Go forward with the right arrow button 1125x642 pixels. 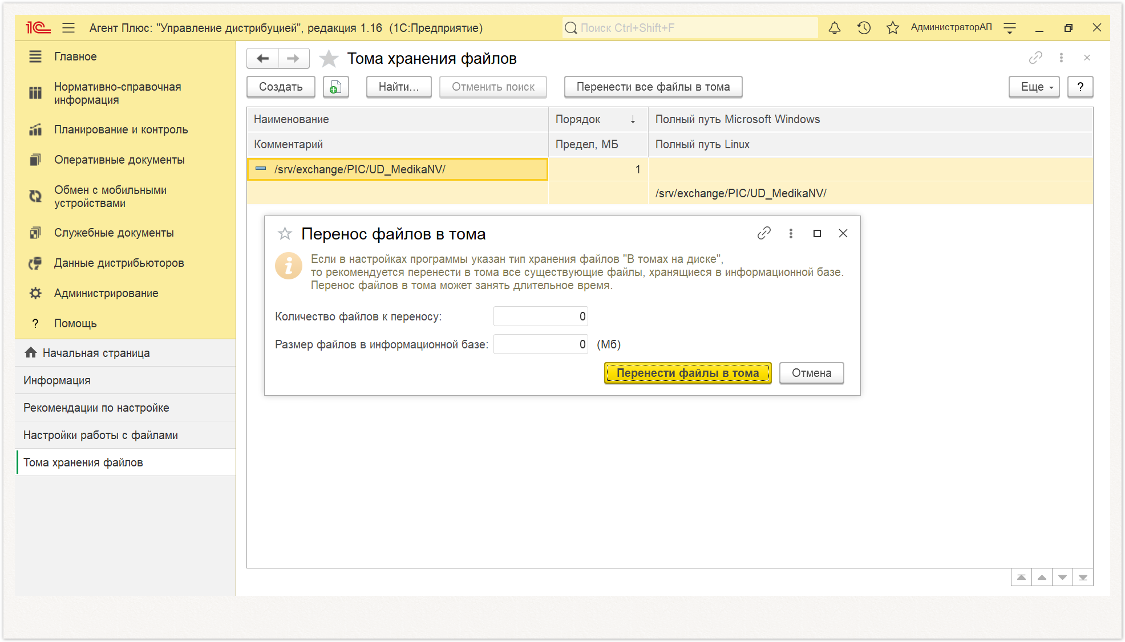[293, 58]
